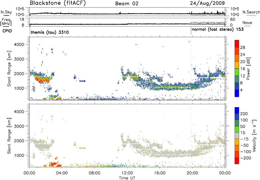Click the left '10^5' noise axis tick
This screenshot has width=260, height=180.
pyautogui.click(x=20, y=9)
